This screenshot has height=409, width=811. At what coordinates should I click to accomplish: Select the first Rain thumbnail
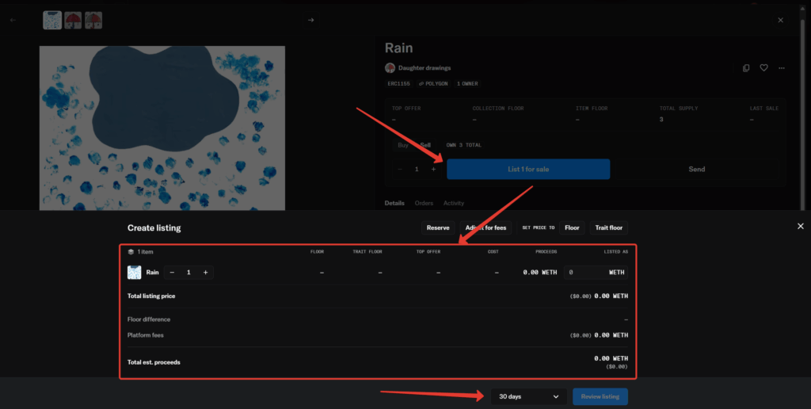52,20
